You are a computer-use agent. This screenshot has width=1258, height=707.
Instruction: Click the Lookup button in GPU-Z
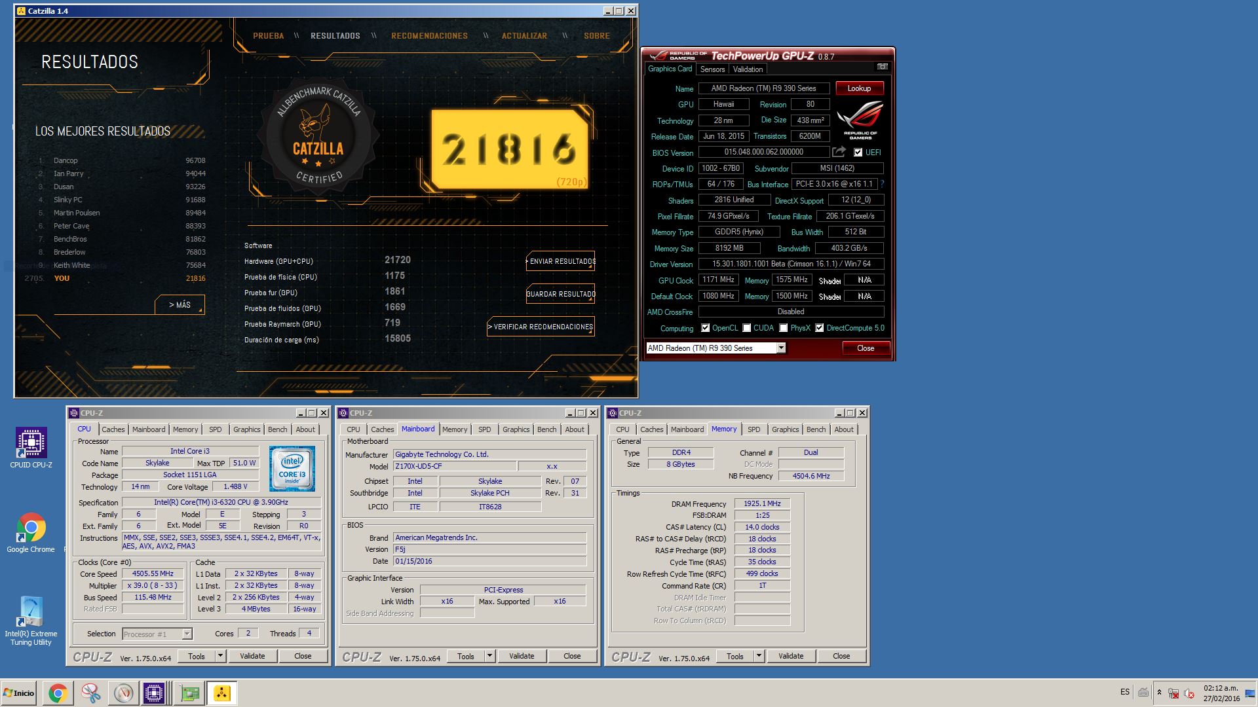(x=859, y=88)
